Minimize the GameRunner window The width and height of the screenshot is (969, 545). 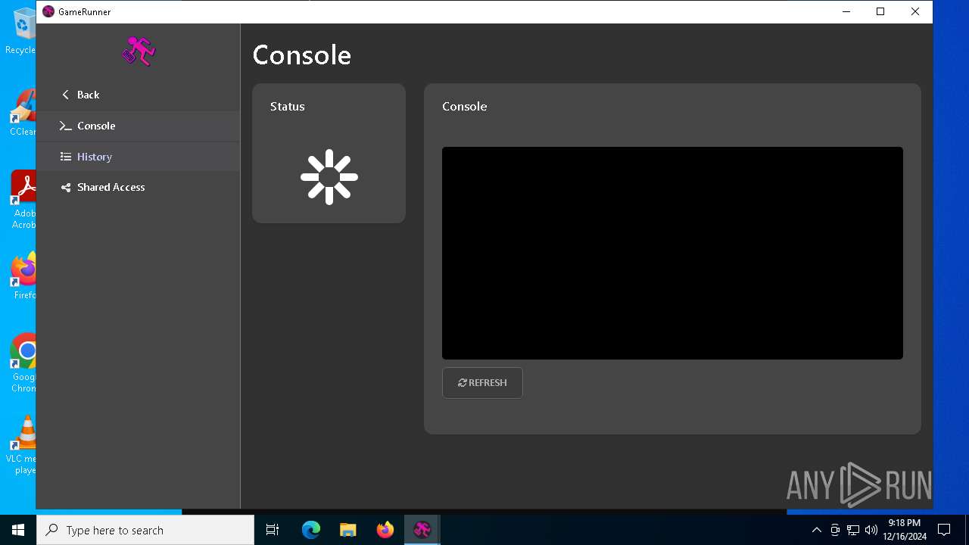tap(846, 11)
